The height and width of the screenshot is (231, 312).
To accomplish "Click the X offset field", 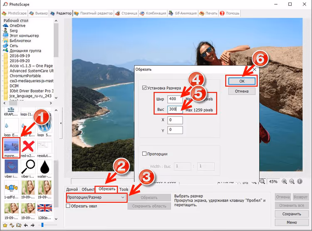I will (175, 120).
